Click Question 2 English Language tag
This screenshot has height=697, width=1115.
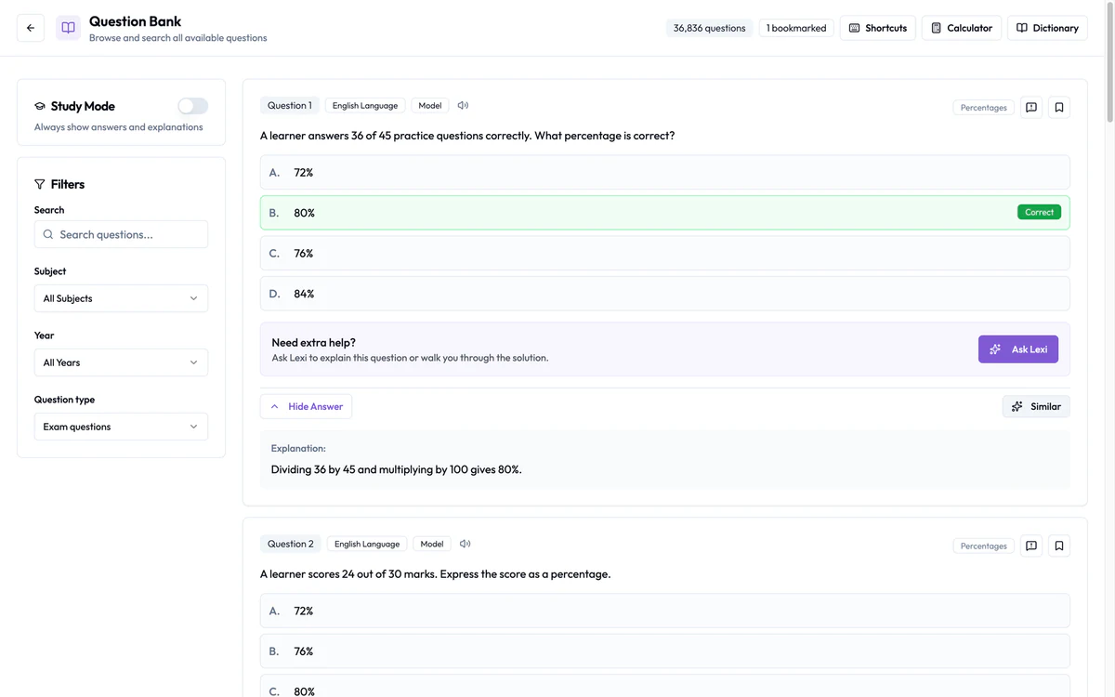[x=367, y=544]
